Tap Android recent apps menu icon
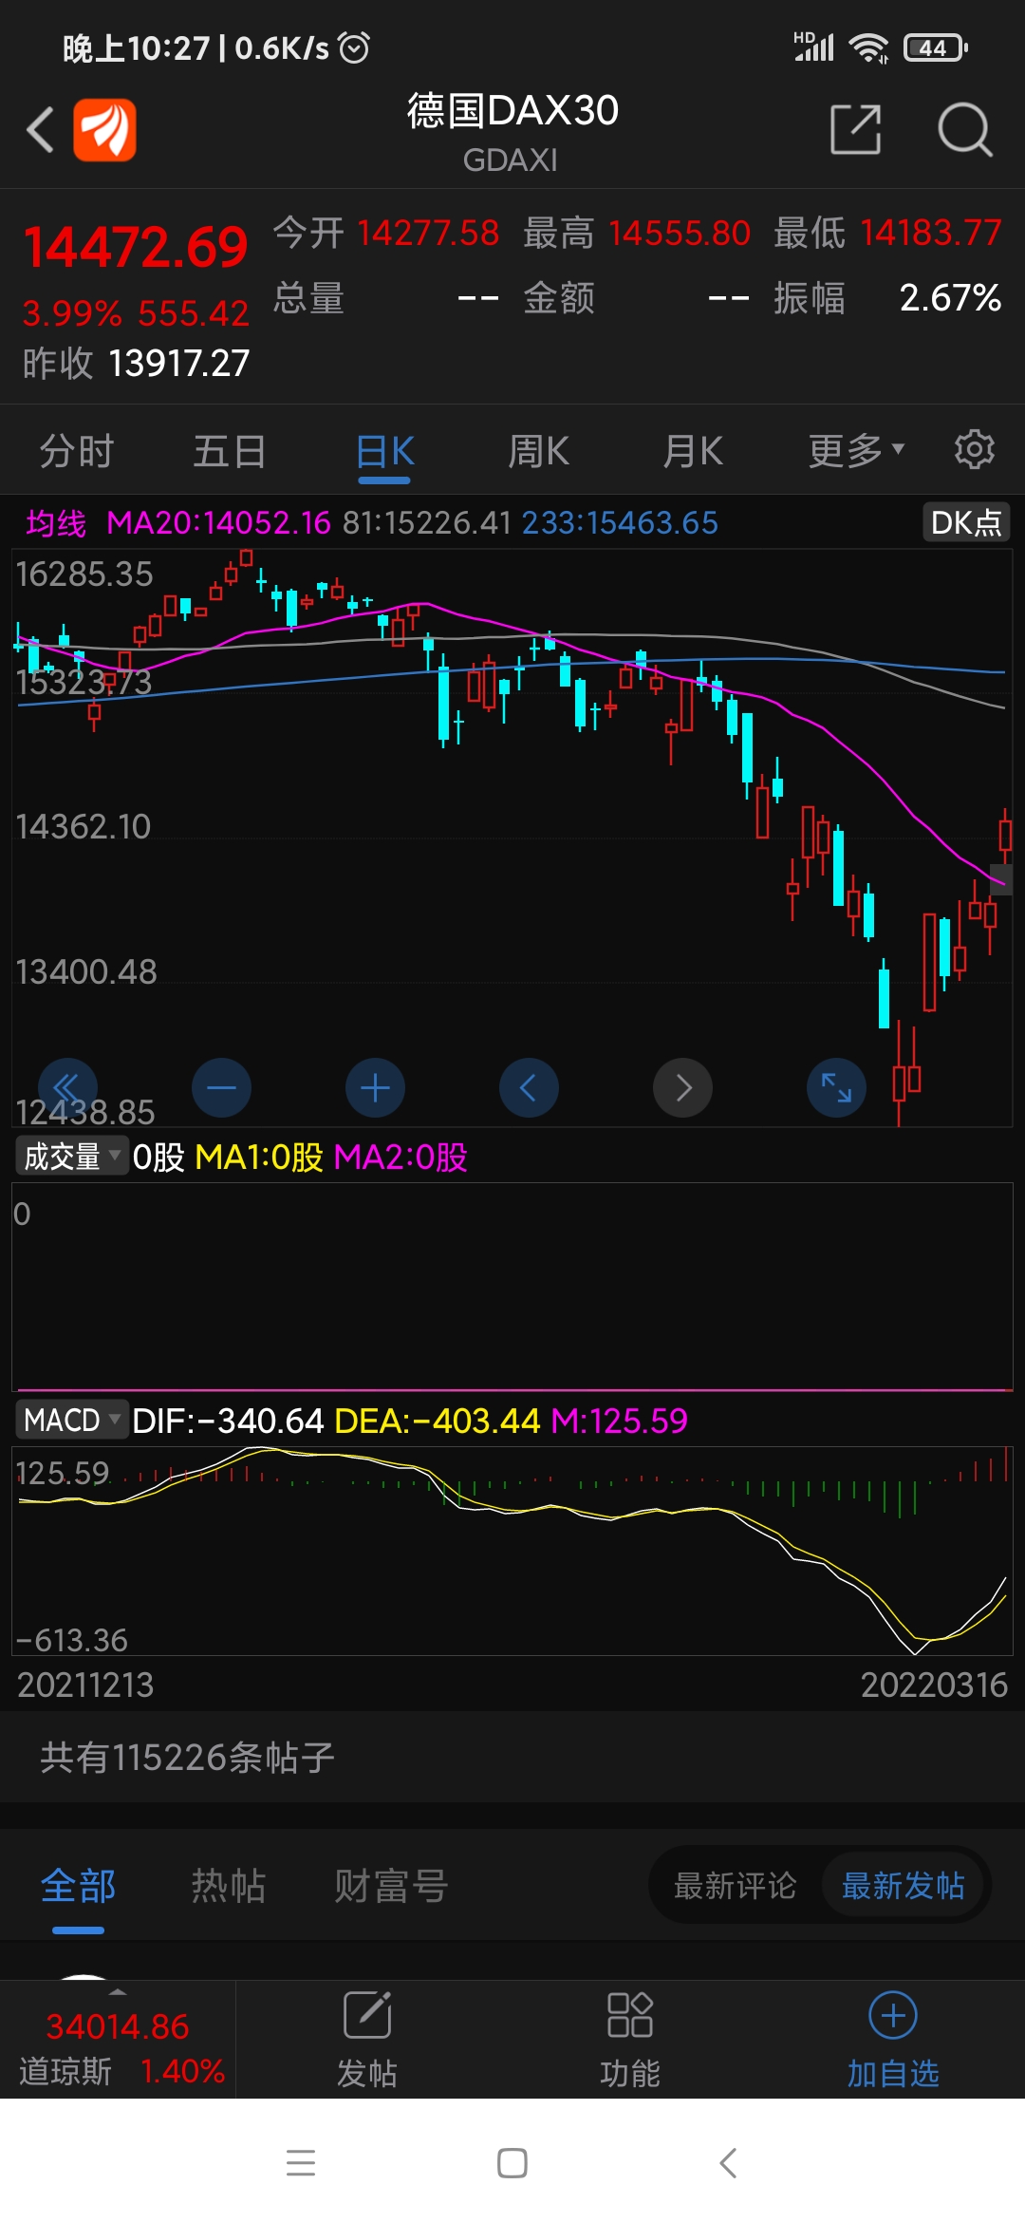Viewport: 1025px width, 2222px height. pyautogui.click(x=301, y=2163)
